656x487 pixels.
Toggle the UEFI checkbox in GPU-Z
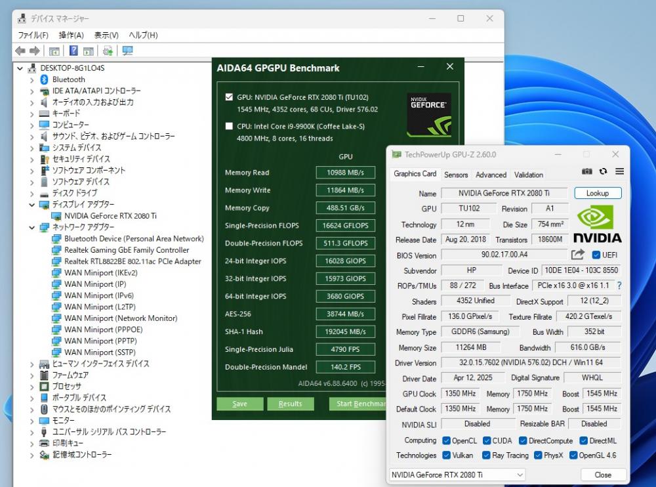(x=596, y=255)
